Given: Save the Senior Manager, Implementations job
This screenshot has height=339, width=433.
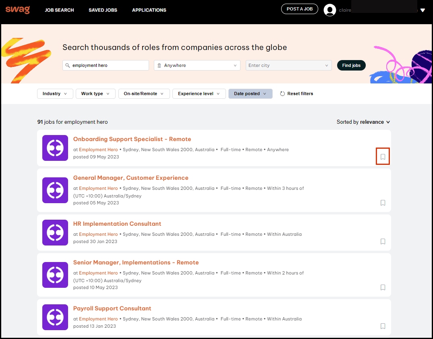Looking at the screenshot, I should 383,287.
